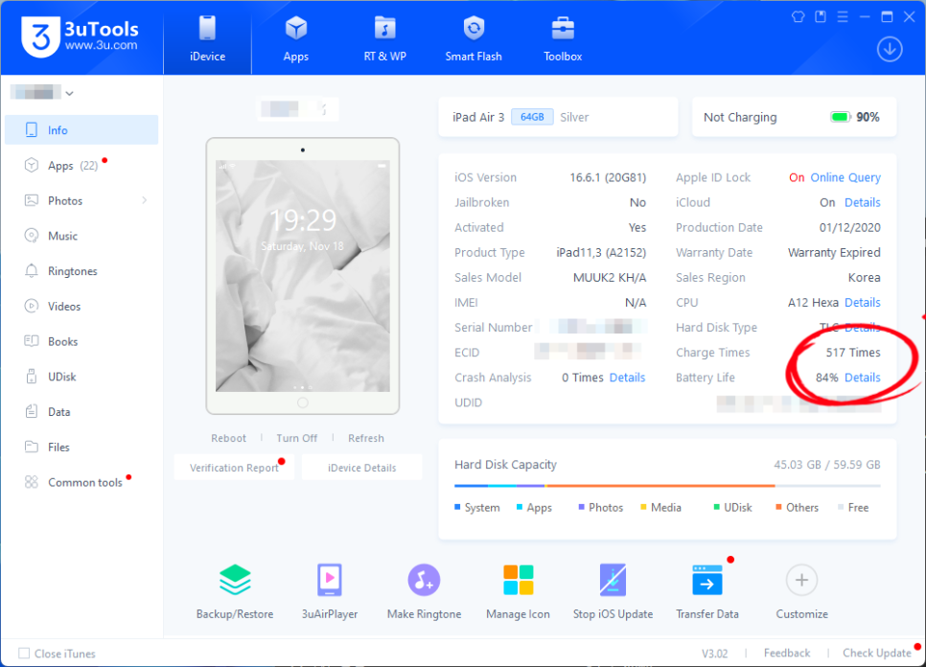The width and height of the screenshot is (926, 667).
Task: Open Data in the sidebar
Action: pos(81,412)
